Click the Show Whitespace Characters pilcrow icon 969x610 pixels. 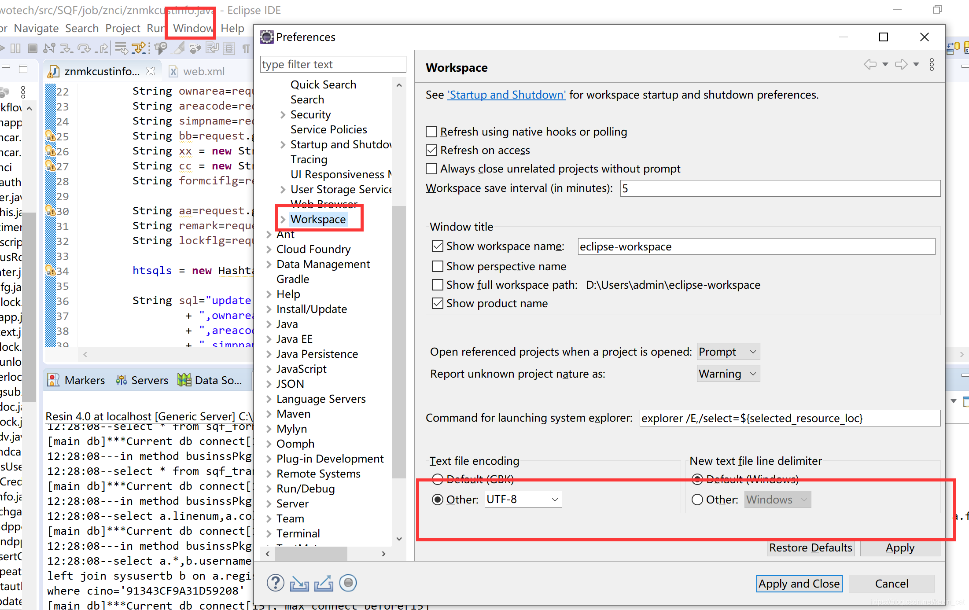click(x=246, y=48)
